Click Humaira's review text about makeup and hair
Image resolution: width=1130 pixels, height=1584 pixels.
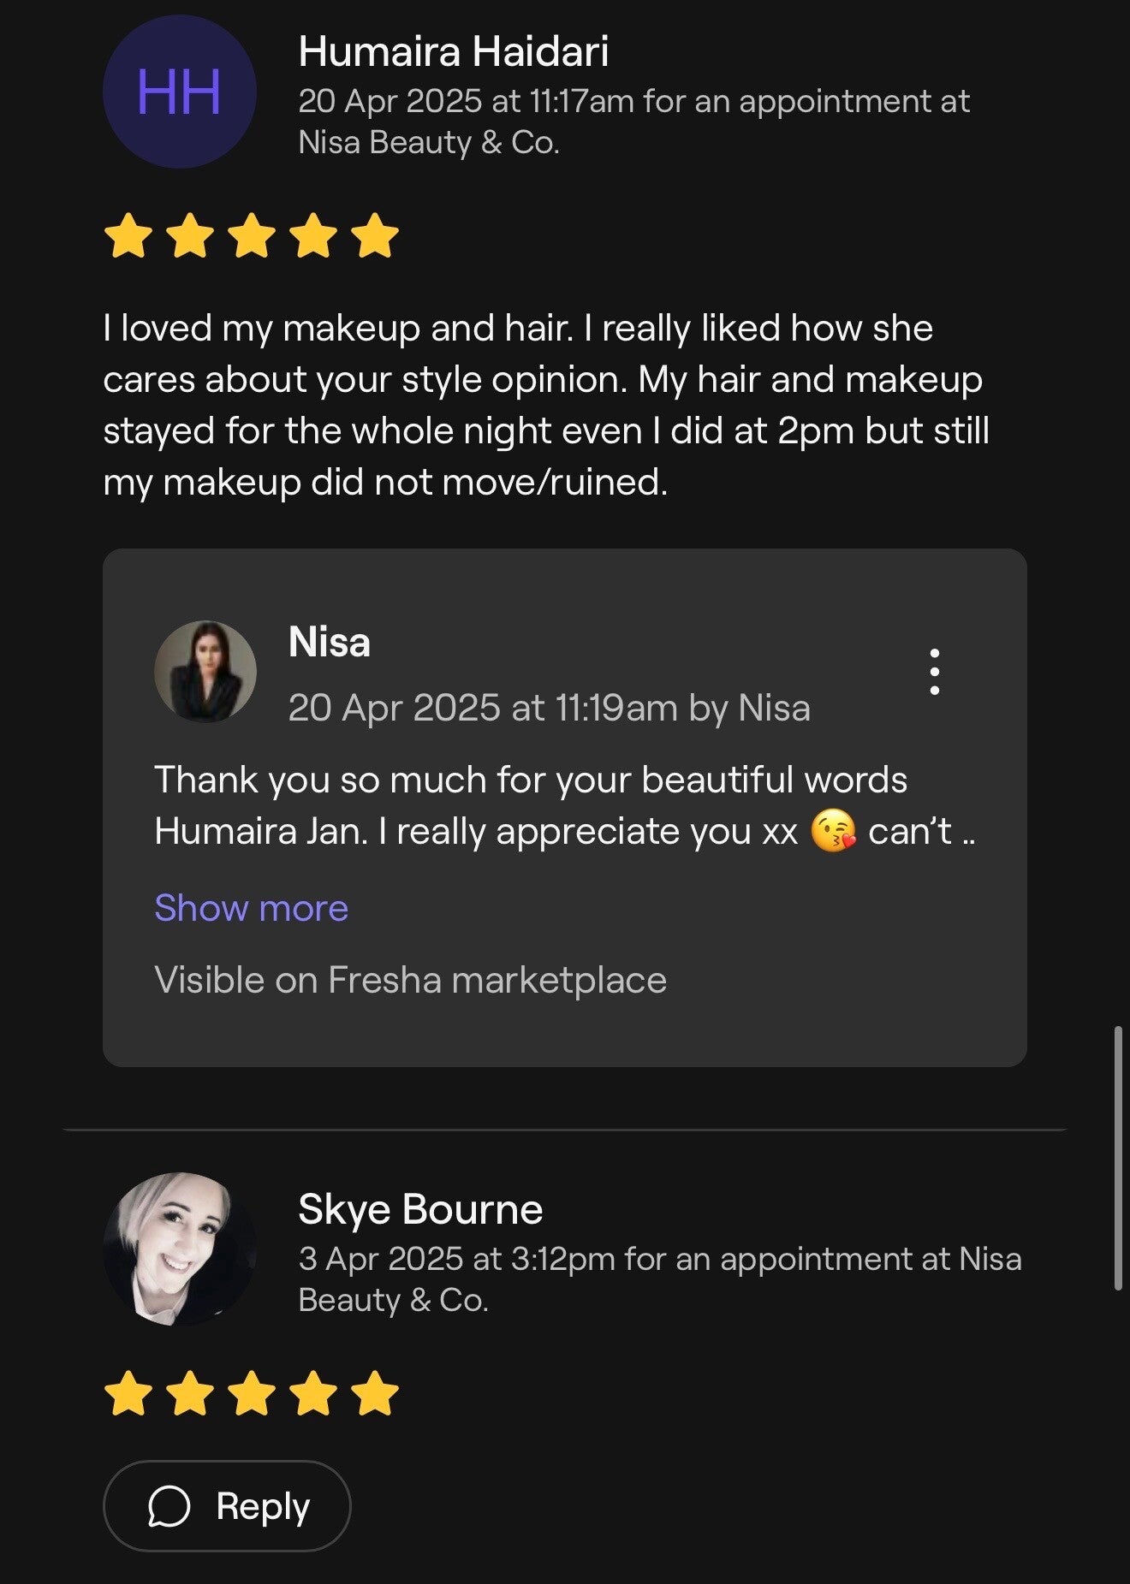click(x=545, y=405)
